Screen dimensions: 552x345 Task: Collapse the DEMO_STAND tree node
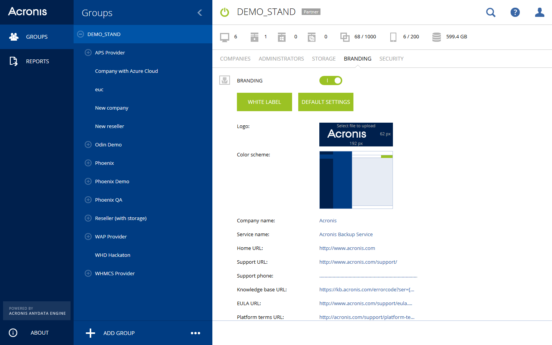[80, 34]
